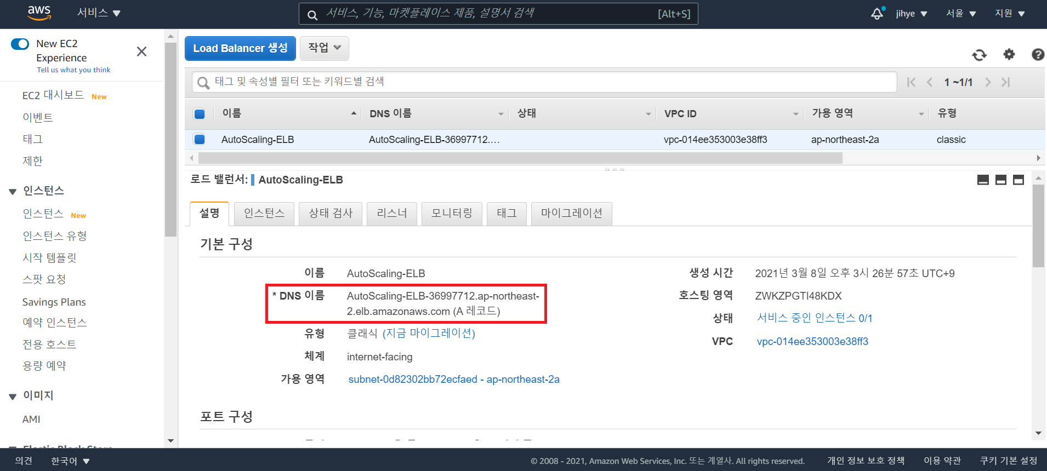
Task: Open the help question mark icon
Action: 1038,54
